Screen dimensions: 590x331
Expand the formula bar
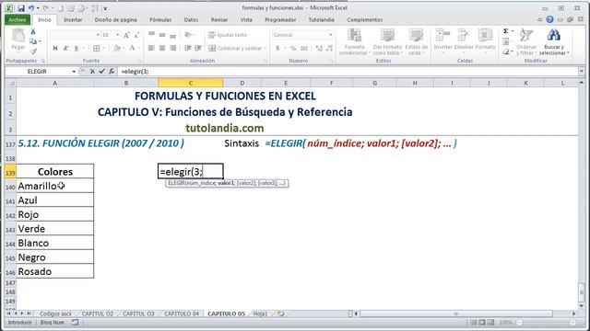pyautogui.click(x=582, y=72)
